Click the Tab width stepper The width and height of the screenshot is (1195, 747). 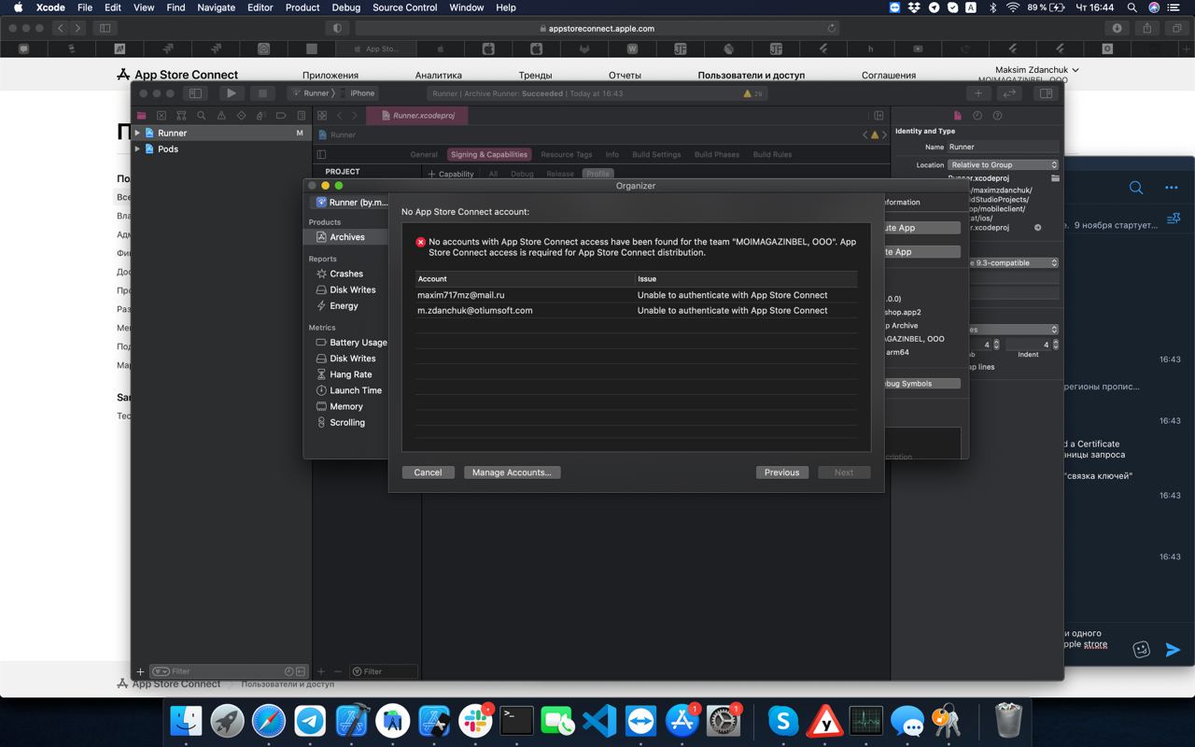(x=996, y=345)
